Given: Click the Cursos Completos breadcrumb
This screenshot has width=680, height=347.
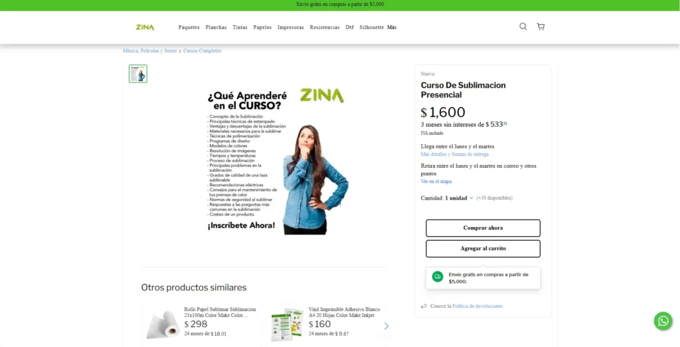Looking at the screenshot, I should coord(202,50).
